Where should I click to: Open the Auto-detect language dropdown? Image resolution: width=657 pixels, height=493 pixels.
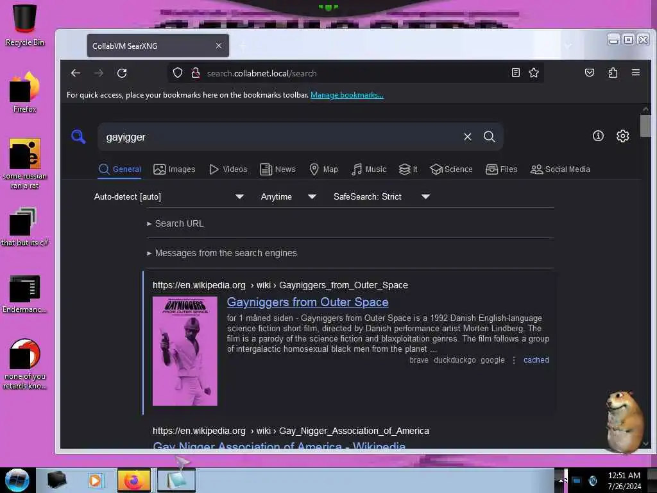[169, 196]
